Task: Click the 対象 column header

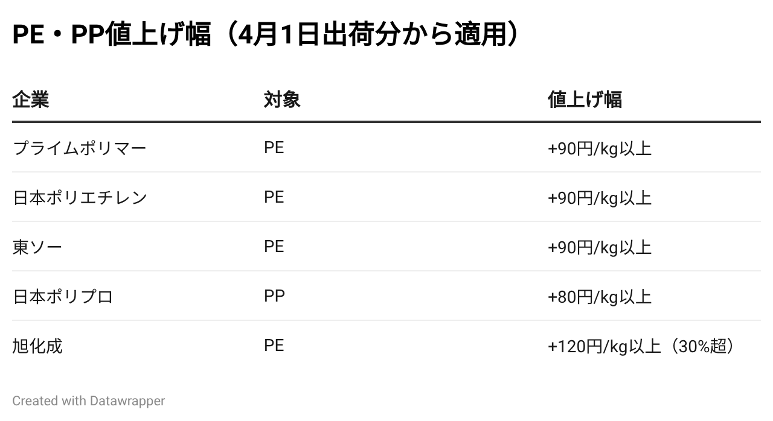Action: pyautogui.click(x=282, y=99)
